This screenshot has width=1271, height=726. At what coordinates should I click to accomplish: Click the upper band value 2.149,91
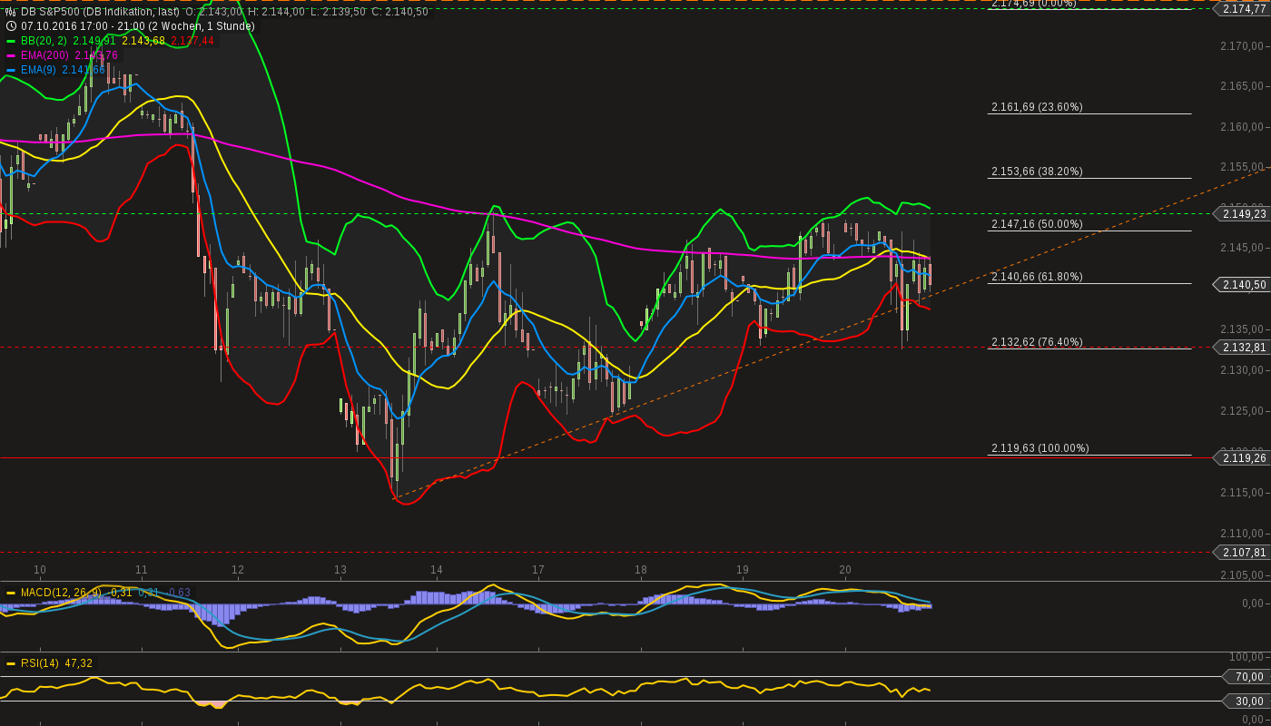pyautogui.click(x=94, y=41)
